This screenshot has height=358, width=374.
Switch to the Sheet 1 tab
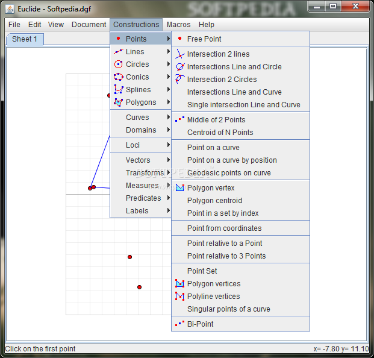click(25, 39)
